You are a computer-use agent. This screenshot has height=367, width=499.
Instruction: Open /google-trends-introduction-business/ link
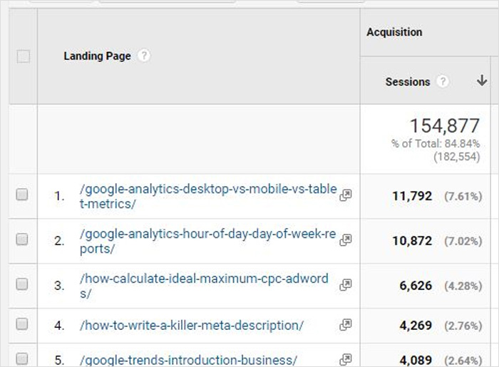tap(188, 360)
